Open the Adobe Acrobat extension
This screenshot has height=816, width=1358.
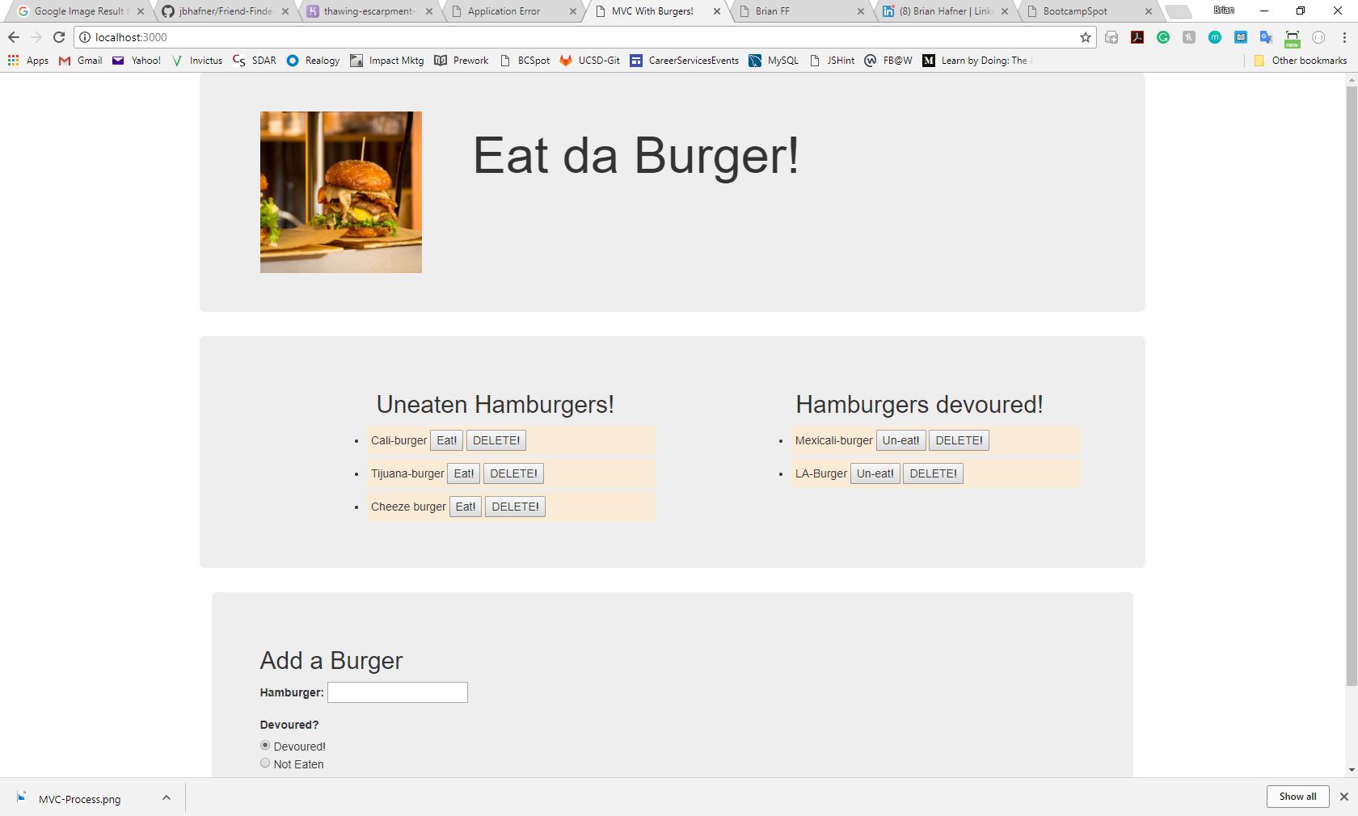click(x=1137, y=37)
